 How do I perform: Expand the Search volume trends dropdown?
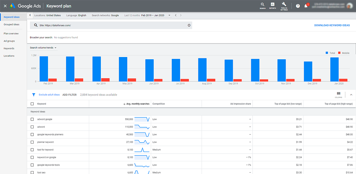coord(43,48)
